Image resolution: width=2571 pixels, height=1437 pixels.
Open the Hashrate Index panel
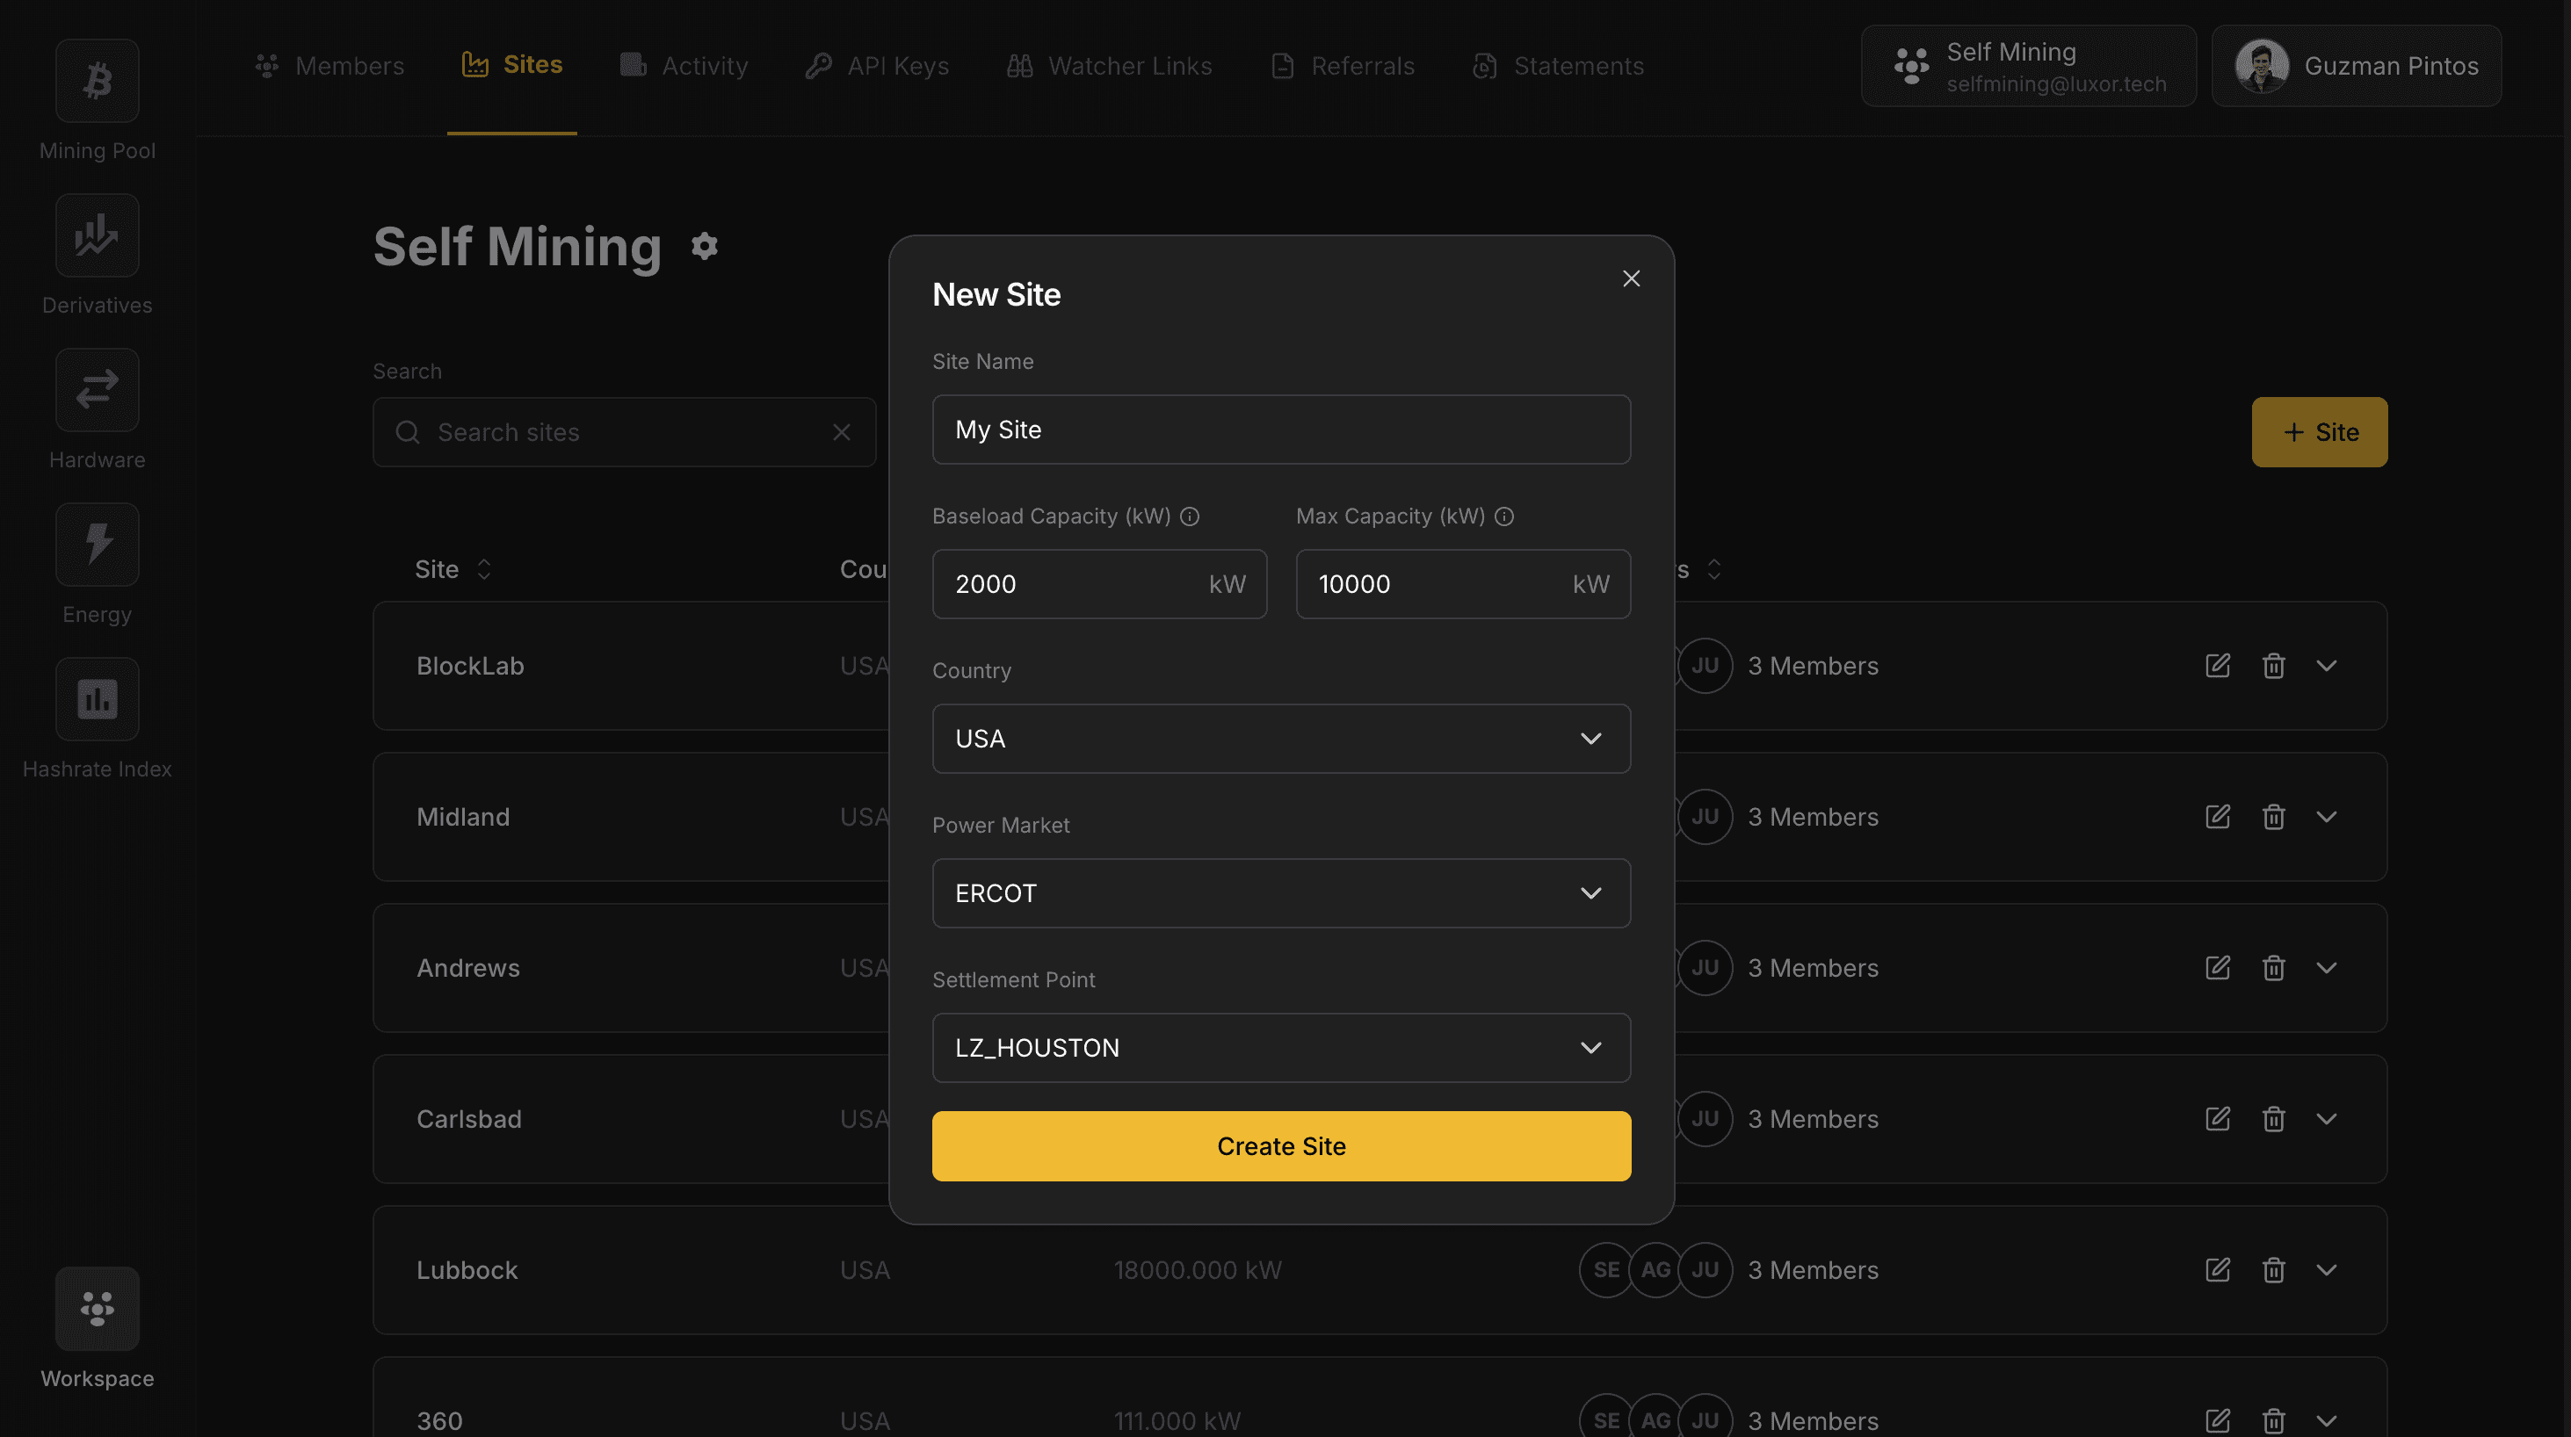pos(96,698)
